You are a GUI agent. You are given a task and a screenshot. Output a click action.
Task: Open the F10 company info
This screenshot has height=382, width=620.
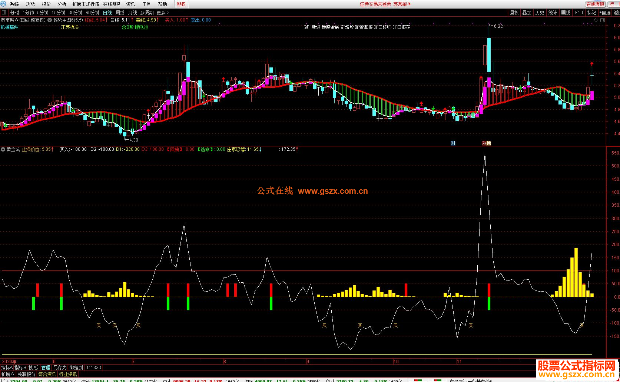[579, 13]
